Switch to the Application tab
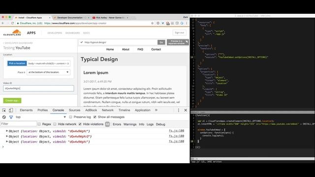 pos(142,110)
